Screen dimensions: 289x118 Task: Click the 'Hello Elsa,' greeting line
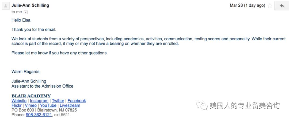coord(22,20)
